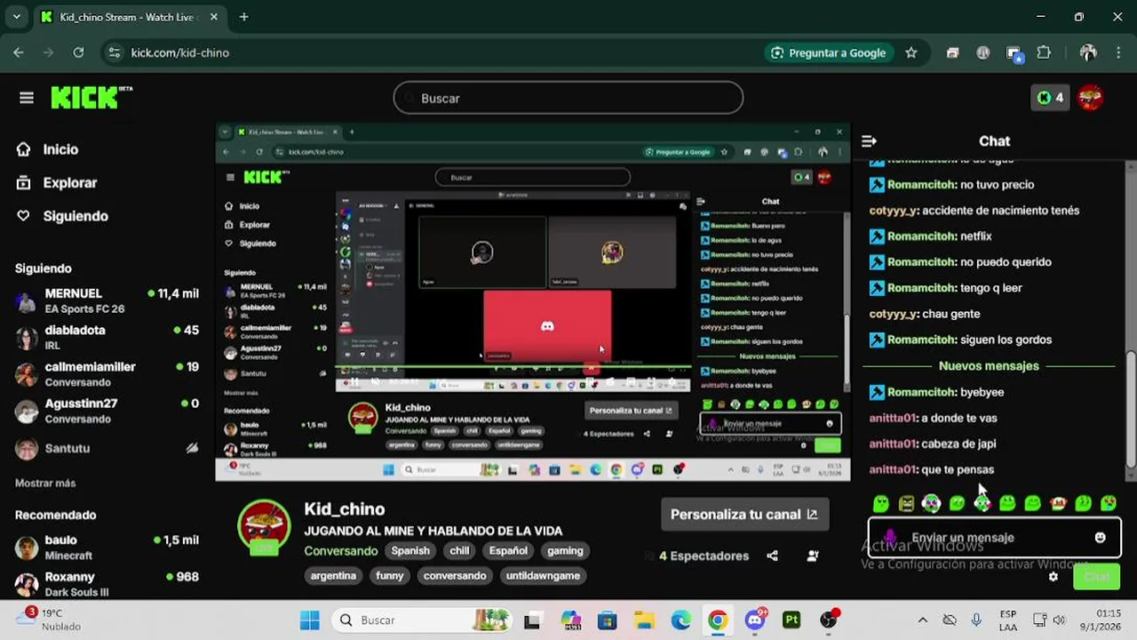This screenshot has height=640, width=1137.
Task: Open Roxanny Dark Souls III channel
Action: click(x=107, y=583)
